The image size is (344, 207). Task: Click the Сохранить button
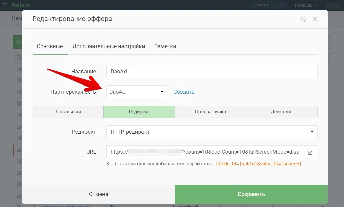point(251,194)
